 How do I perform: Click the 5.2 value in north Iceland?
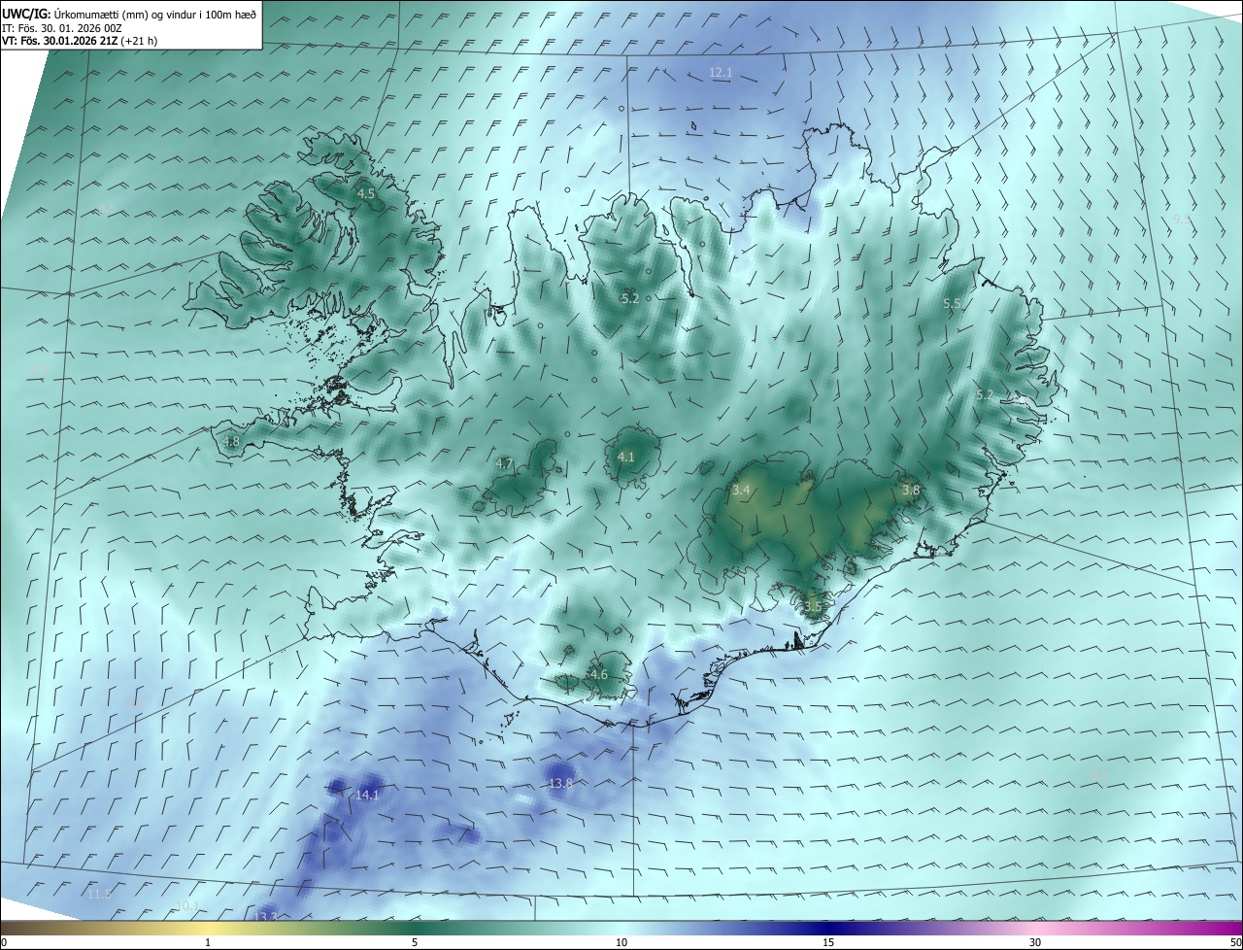630,299
